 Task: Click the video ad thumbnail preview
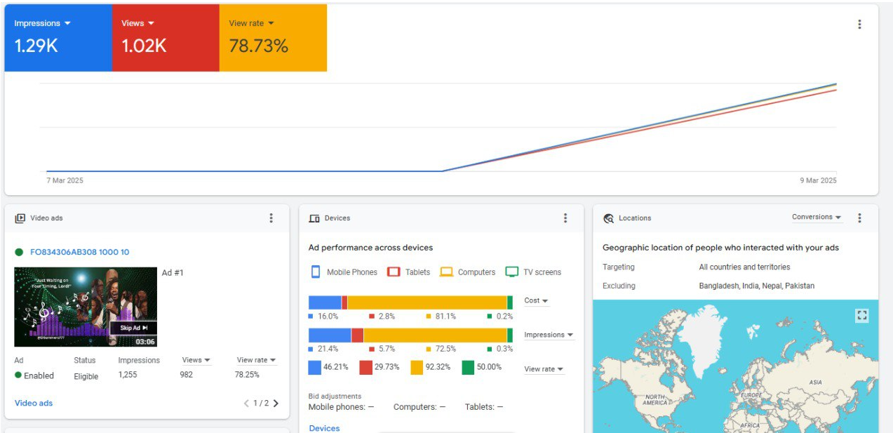click(x=86, y=307)
